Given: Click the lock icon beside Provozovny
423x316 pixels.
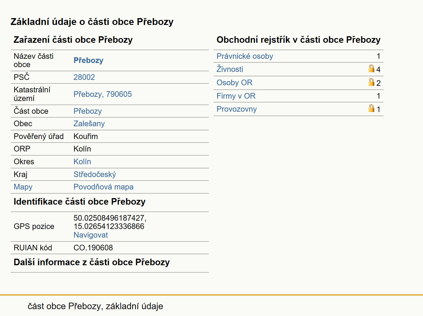Looking at the screenshot, I should (371, 108).
